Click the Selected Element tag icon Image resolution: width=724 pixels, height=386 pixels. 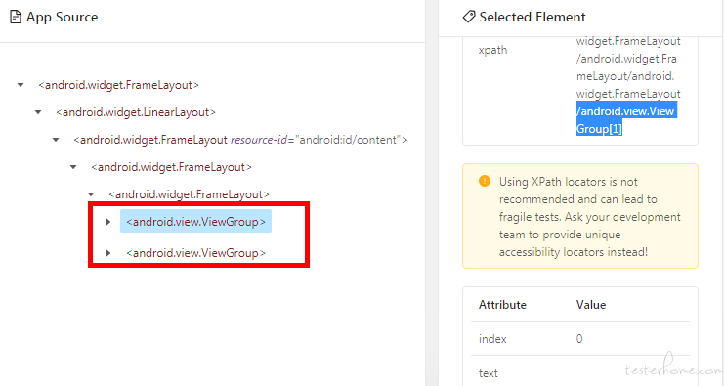point(469,17)
